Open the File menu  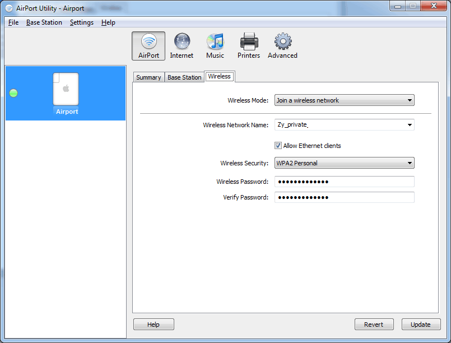pos(13,22)
